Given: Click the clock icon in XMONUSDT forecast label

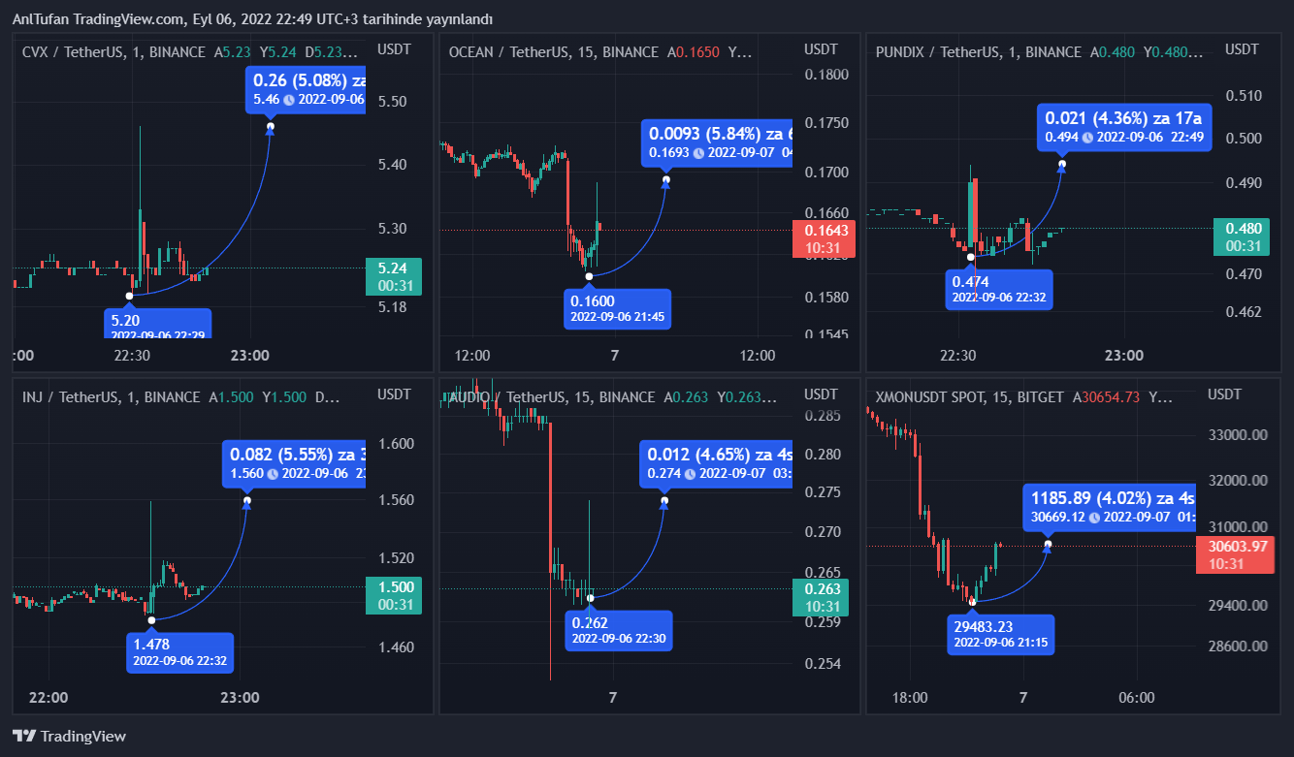Looking at the screenshot, I should (x=1095, y=518).
